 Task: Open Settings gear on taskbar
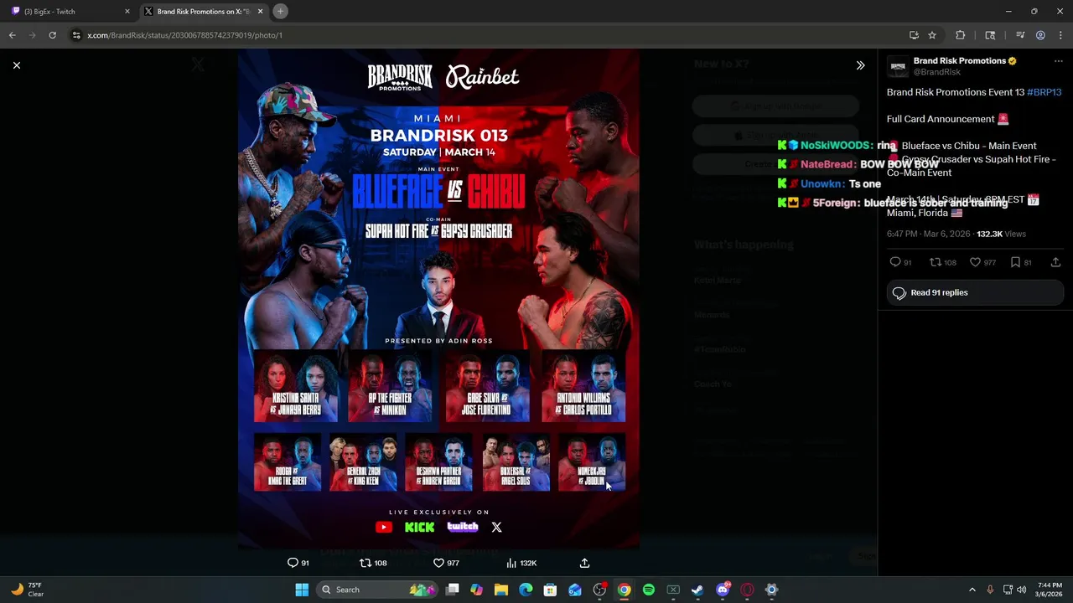[x=771, y=590]
